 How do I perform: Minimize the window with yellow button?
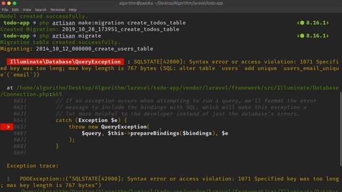tap(9, 3)
